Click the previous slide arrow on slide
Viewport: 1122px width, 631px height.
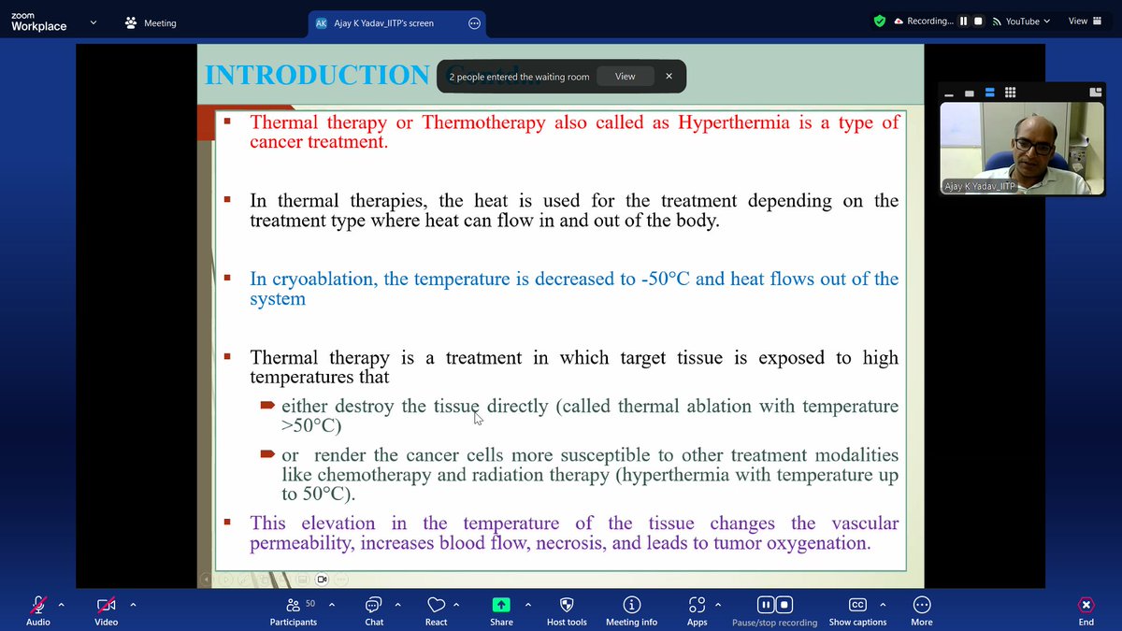[206, 579]
